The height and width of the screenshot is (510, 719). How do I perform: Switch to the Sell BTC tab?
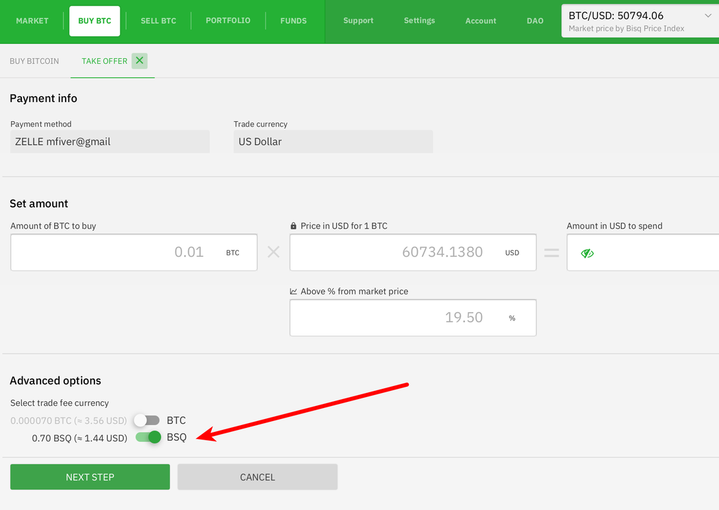click(x=158, y=21)
